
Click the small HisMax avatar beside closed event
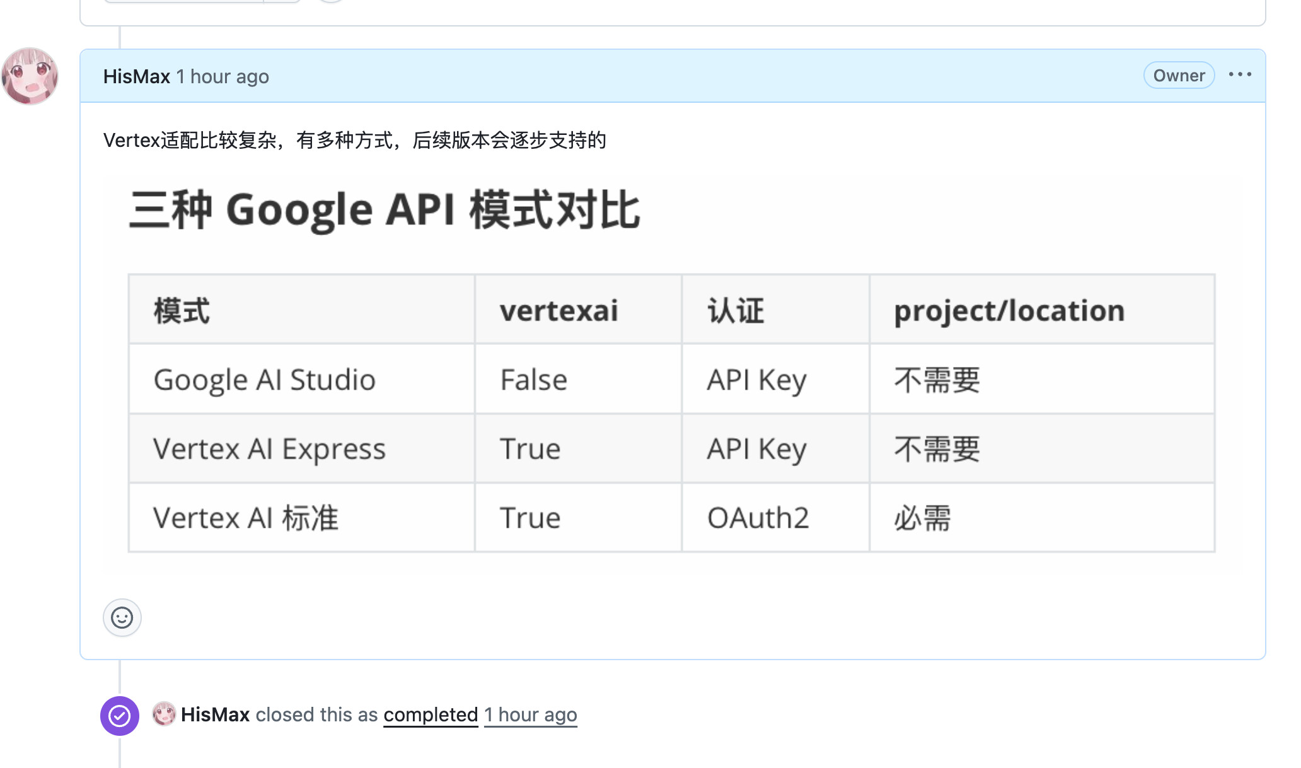click(x=164, y=714)
